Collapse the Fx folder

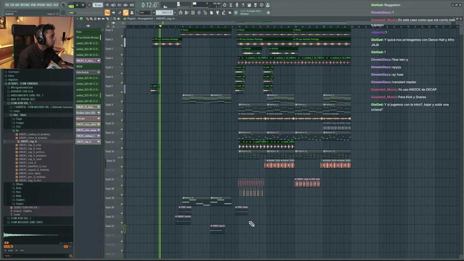point(17,130)
